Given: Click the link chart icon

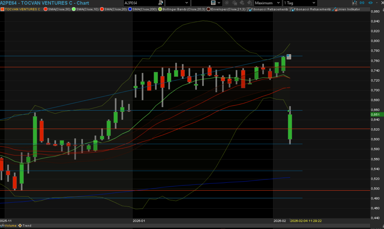Looking at the screenshot, I should click(362, 3).
